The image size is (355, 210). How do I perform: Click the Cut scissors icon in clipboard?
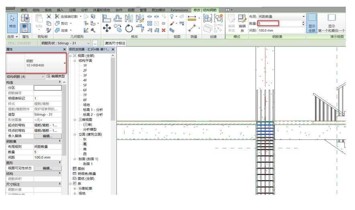coord(49,16)
